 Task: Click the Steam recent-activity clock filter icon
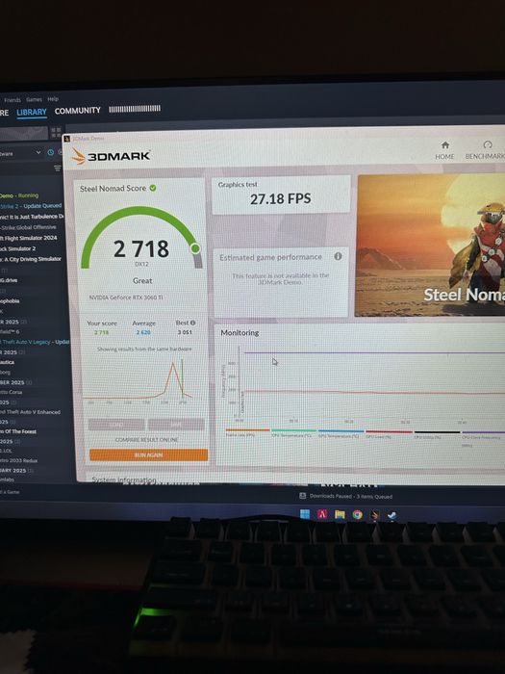51,152
